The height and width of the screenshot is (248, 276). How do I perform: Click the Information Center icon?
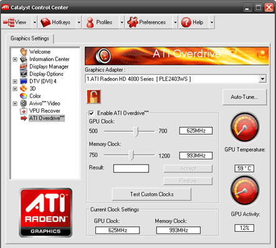tap(24, 59)
